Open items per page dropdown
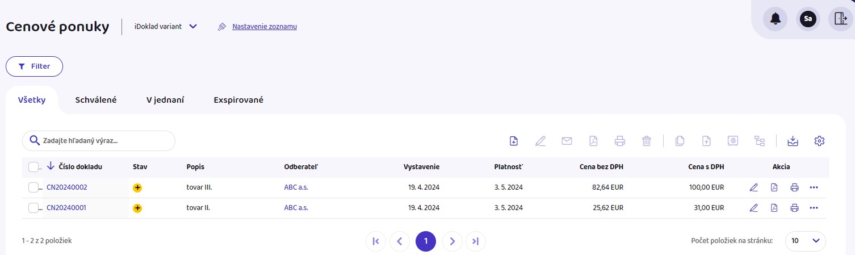 click(805, 241)
